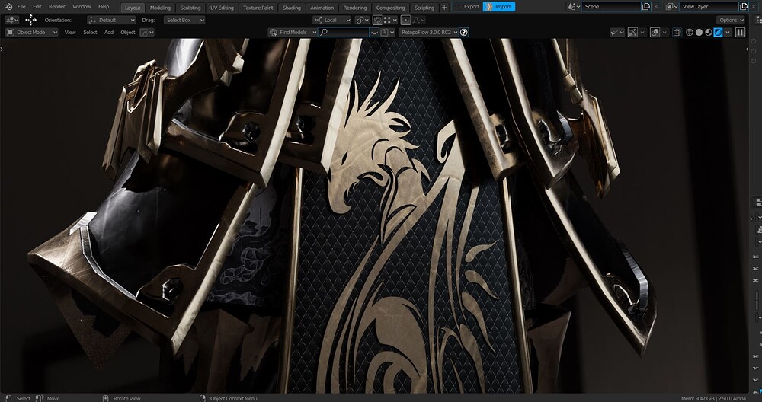Image resolution: width=762 pixels, height=402 pixels.
Task: Switch to the Rendering workspace tab
Action: click(x=355, y=8)
